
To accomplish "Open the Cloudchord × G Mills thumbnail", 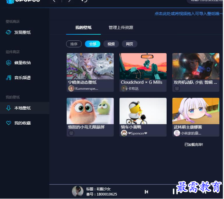I will click(143, 67).
